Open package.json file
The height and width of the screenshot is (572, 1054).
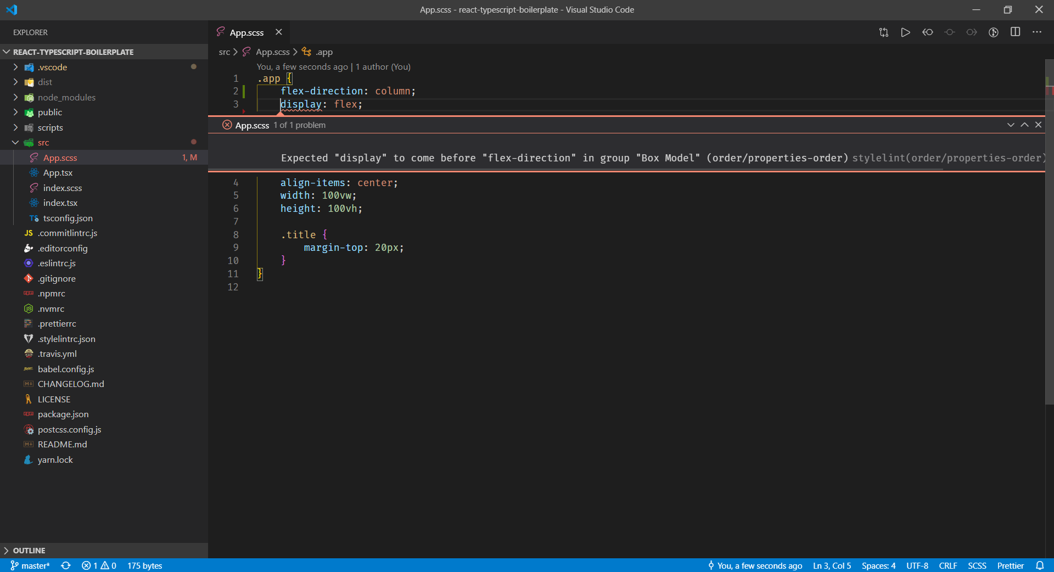(104, 414)
